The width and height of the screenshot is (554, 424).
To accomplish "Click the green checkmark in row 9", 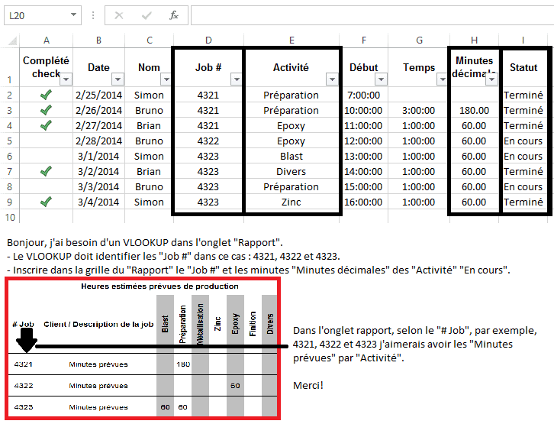I will pos(46,202).
